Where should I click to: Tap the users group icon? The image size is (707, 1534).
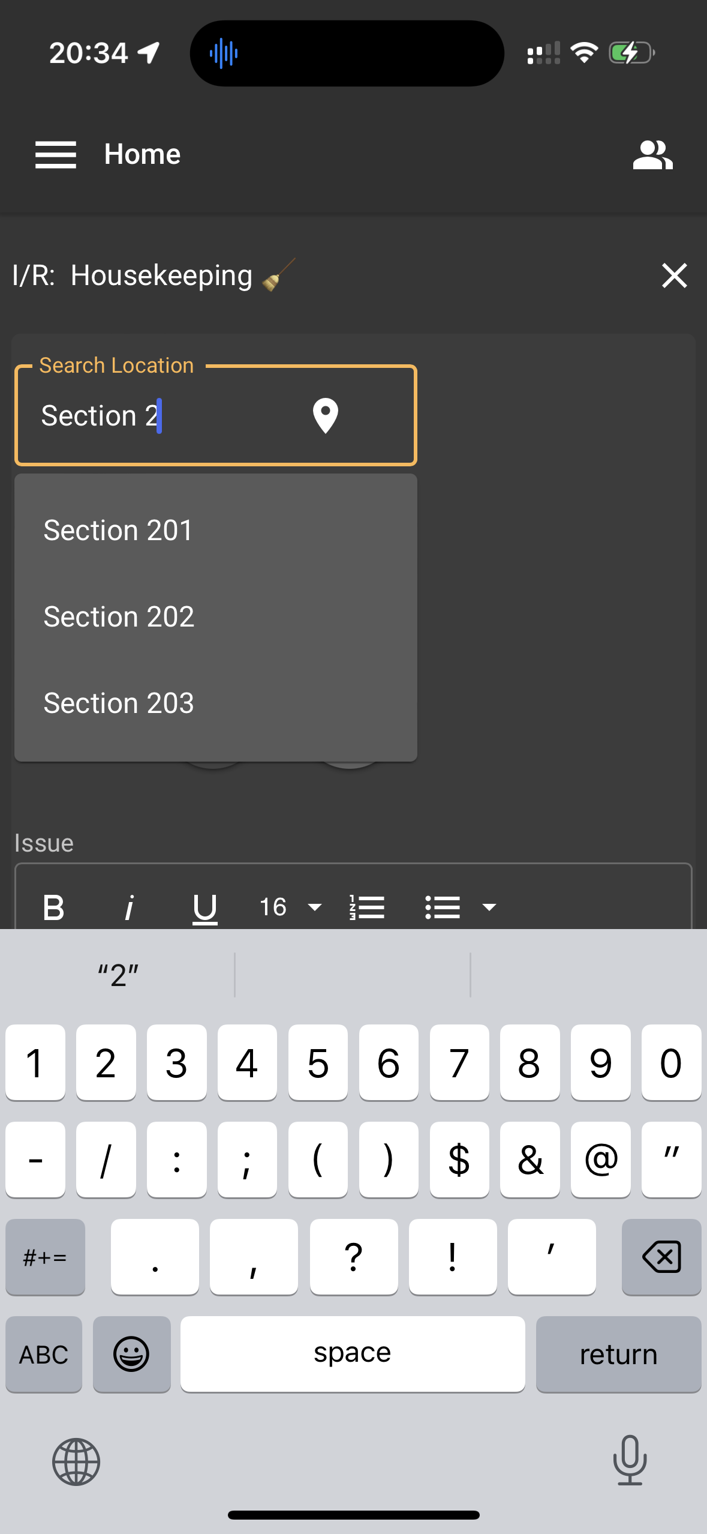(x=652, y=155)
